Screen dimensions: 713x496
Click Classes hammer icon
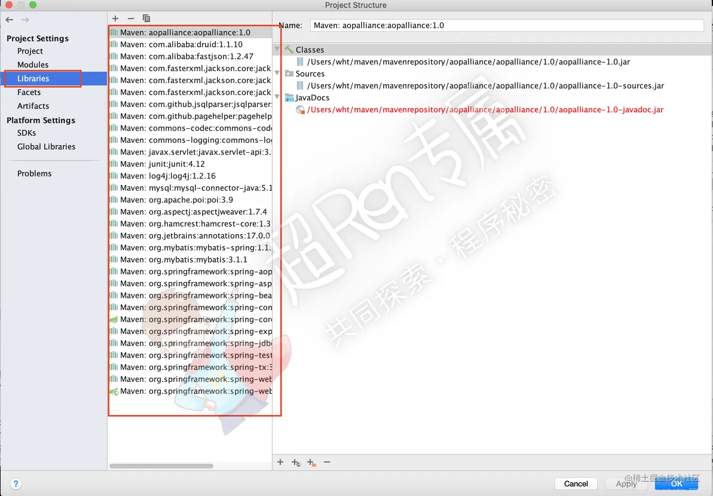[289, 50]
